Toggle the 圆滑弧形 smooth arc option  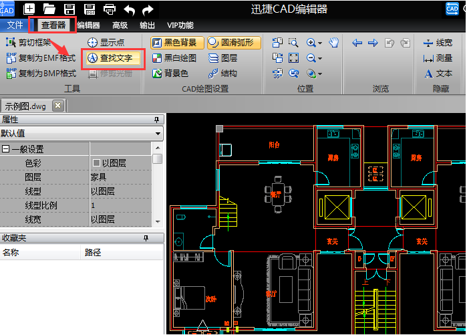click(x=230, y=42)
